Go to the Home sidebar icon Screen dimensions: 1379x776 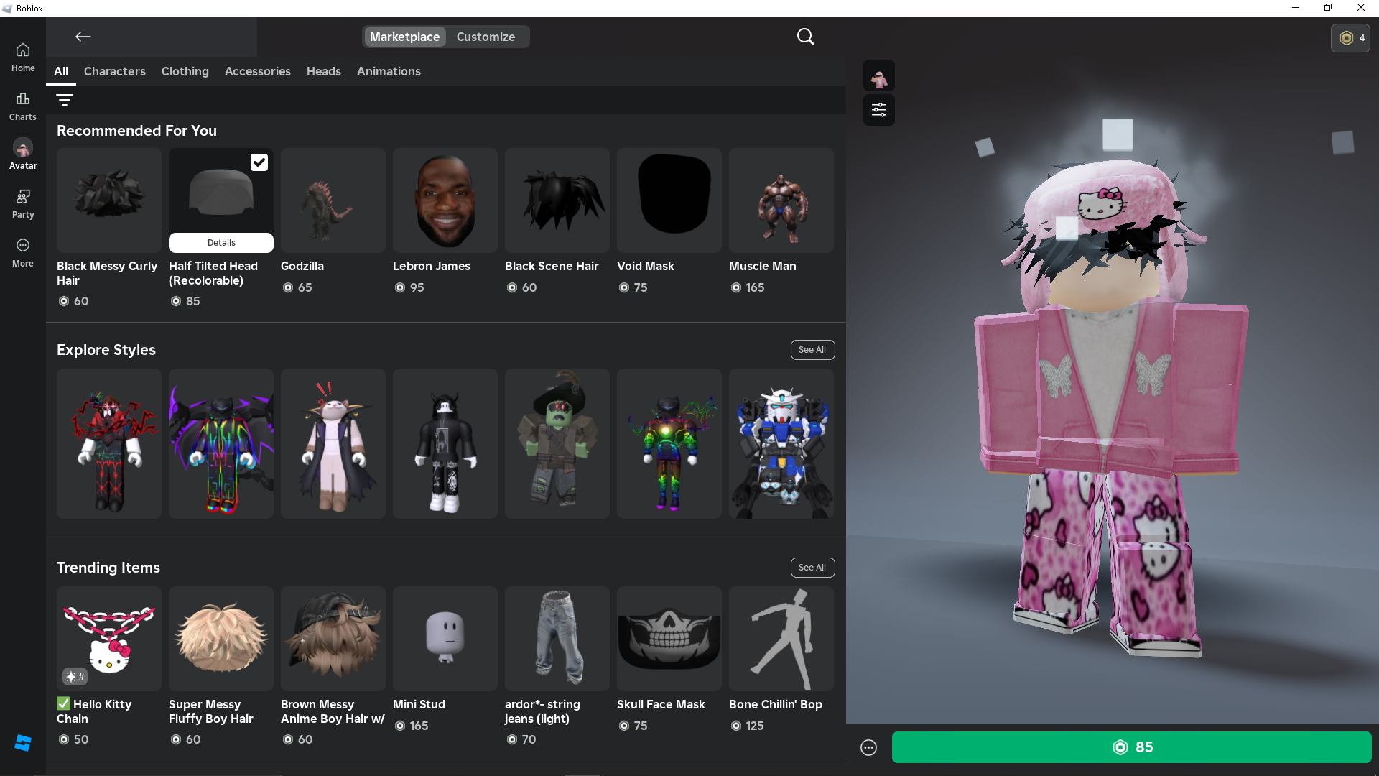pos(23,57)
